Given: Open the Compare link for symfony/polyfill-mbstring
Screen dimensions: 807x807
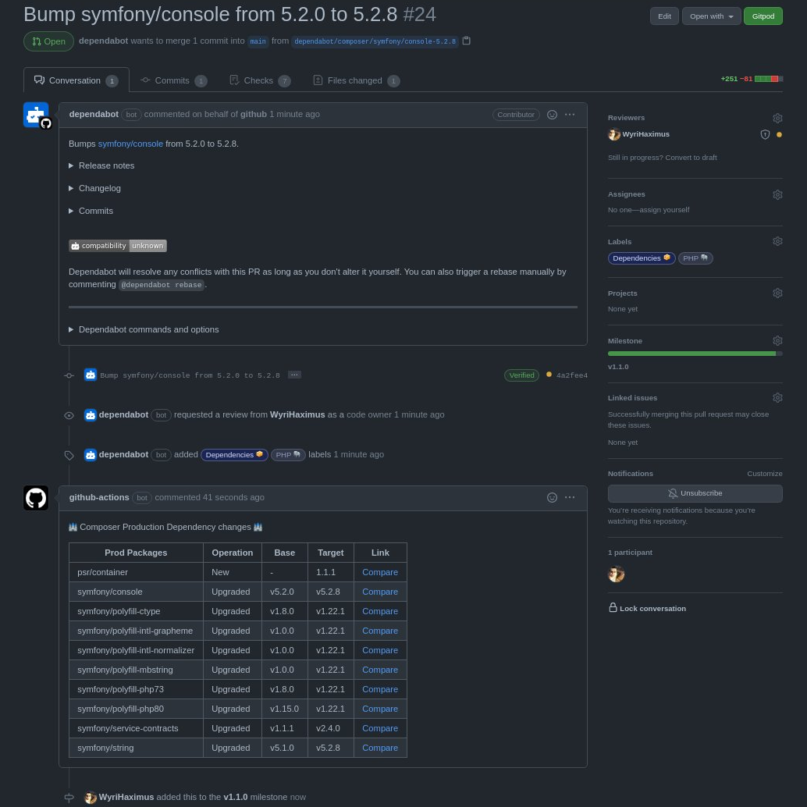Looking at the screenshot, I should [x=380, y=670].
